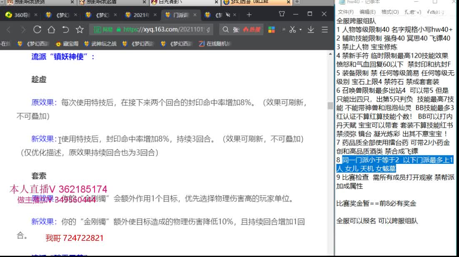Open a new browser tab with plus
The image size is (459, 257).
249,14
